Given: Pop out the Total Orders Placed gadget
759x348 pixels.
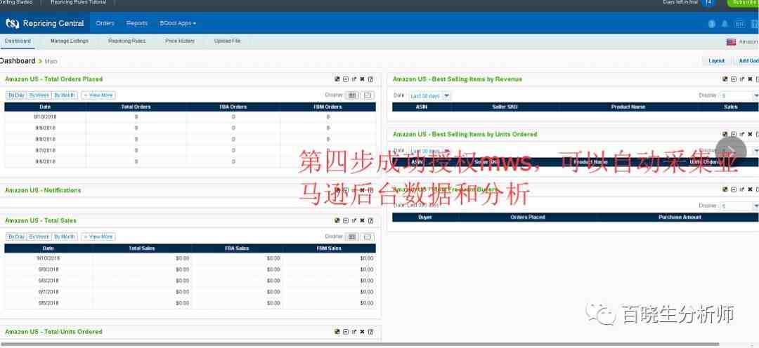Looking at the screenshot, I should (x=353, y=79).
